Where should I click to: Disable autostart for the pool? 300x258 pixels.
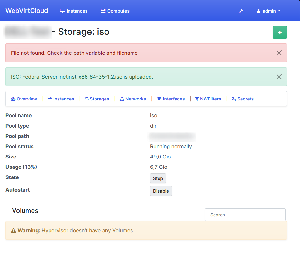tap(161, 191)
